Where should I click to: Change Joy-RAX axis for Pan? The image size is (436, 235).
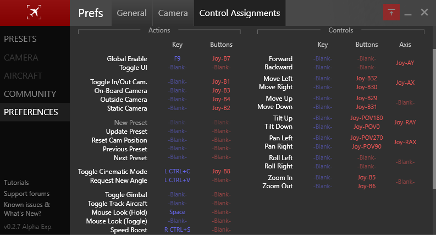(x=405, y=142)
